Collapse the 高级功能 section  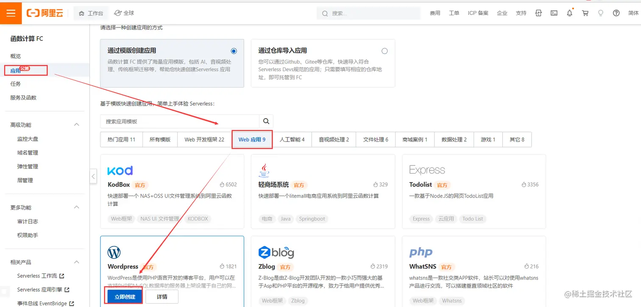pyautogui.click(x=76, y=124)
